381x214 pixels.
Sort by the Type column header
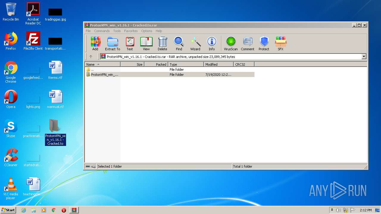[x=186, y=64]
